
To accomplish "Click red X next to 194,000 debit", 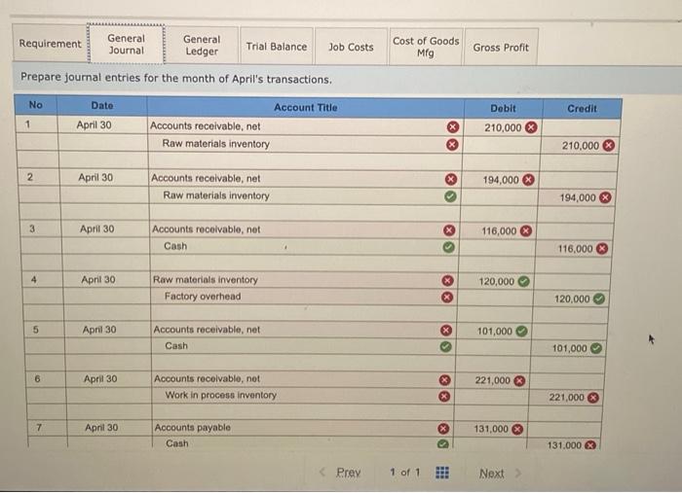I will pos(528,180).
